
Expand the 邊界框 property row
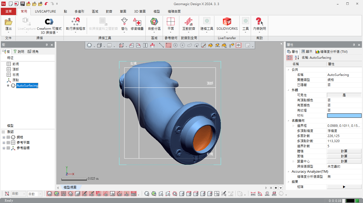tap(294, 126)
